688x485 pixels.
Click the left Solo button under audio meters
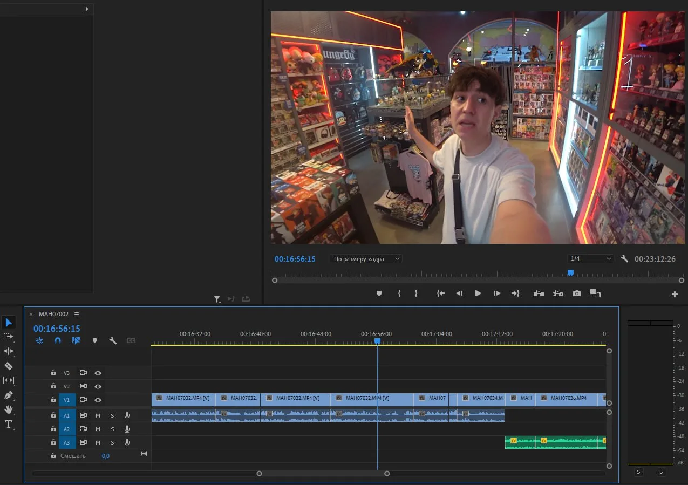pyautogui.click(x=638, y=472)
